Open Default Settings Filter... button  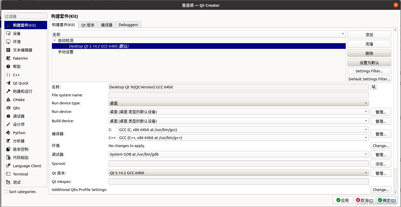[x=369, y=79]
